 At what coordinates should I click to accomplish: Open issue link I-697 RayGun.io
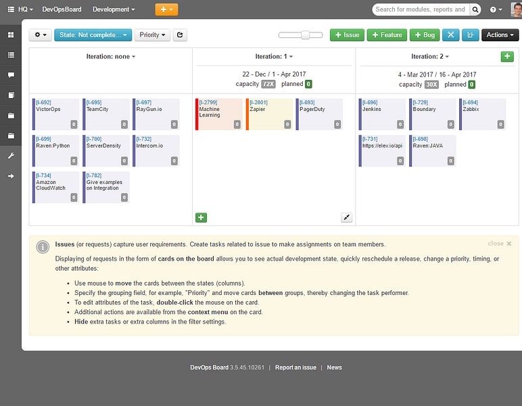(144, 102)
